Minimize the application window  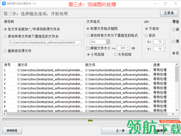click(x=155, y=3)
